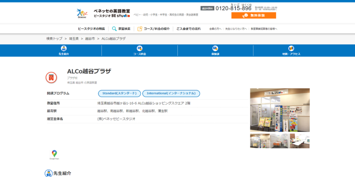355x177 pixels.
Task: Click the 教室事業経営者の皆様へ link
Action: (264, 29)
